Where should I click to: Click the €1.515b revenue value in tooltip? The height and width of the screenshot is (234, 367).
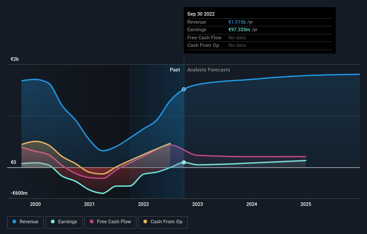click(237, 22)
